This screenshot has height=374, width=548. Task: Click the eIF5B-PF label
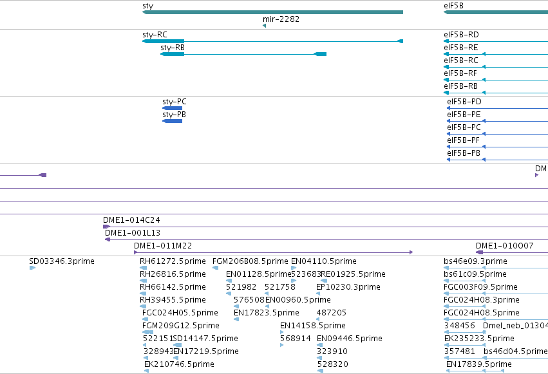point(463,140)
